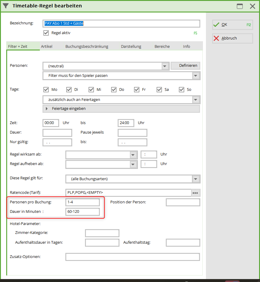The height and width of the screenshot is (282, 260).
Task: Open the Regel wirksam ab dropdown
Action: (133, 155)
